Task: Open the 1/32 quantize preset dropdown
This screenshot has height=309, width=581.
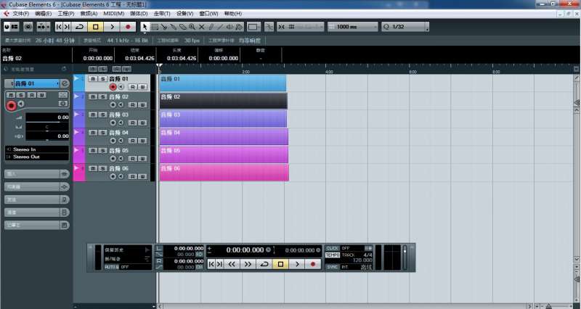Action: click(x=406, y=27)
